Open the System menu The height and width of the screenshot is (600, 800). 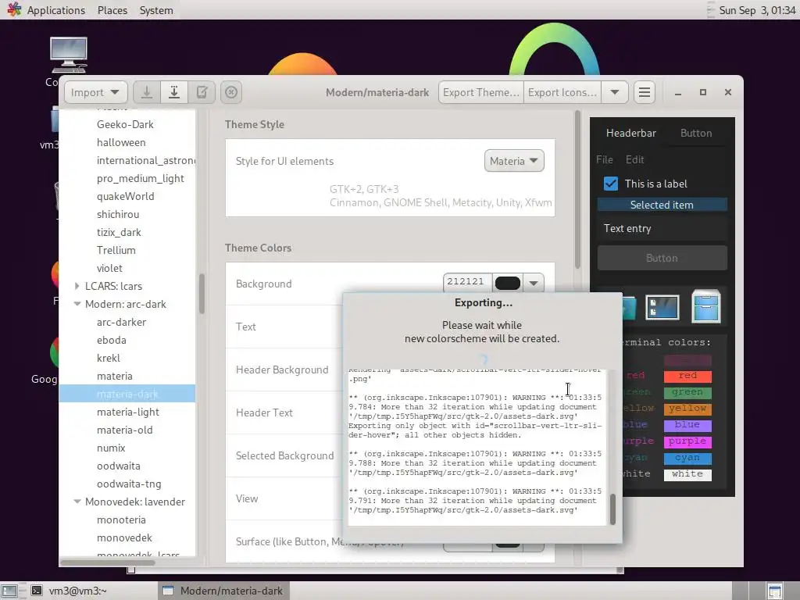(156, 10)
